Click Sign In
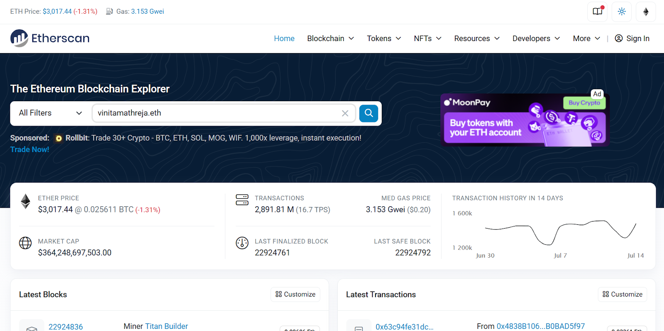Viewport: 664px width, 331px height. point(632,39)
